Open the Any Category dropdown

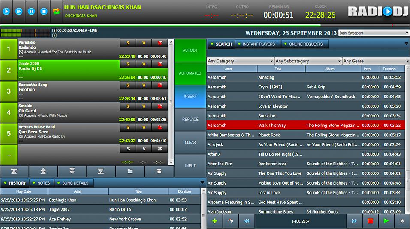pyautogui.click(x=240, y=61)
